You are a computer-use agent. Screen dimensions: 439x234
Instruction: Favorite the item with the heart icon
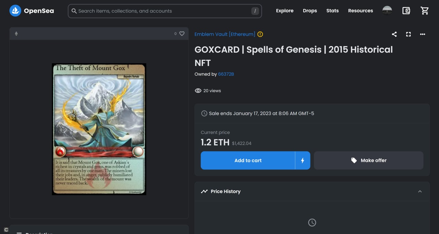(x=182, y=34)
